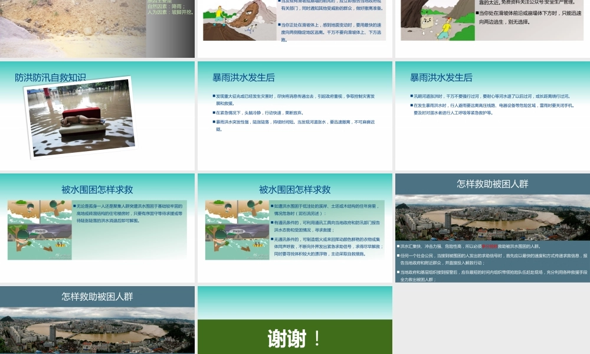Click the paragraph 无论是孤身一人还是聚集人群突遭洪水围困
590x354 pixels.
[128, 214]
